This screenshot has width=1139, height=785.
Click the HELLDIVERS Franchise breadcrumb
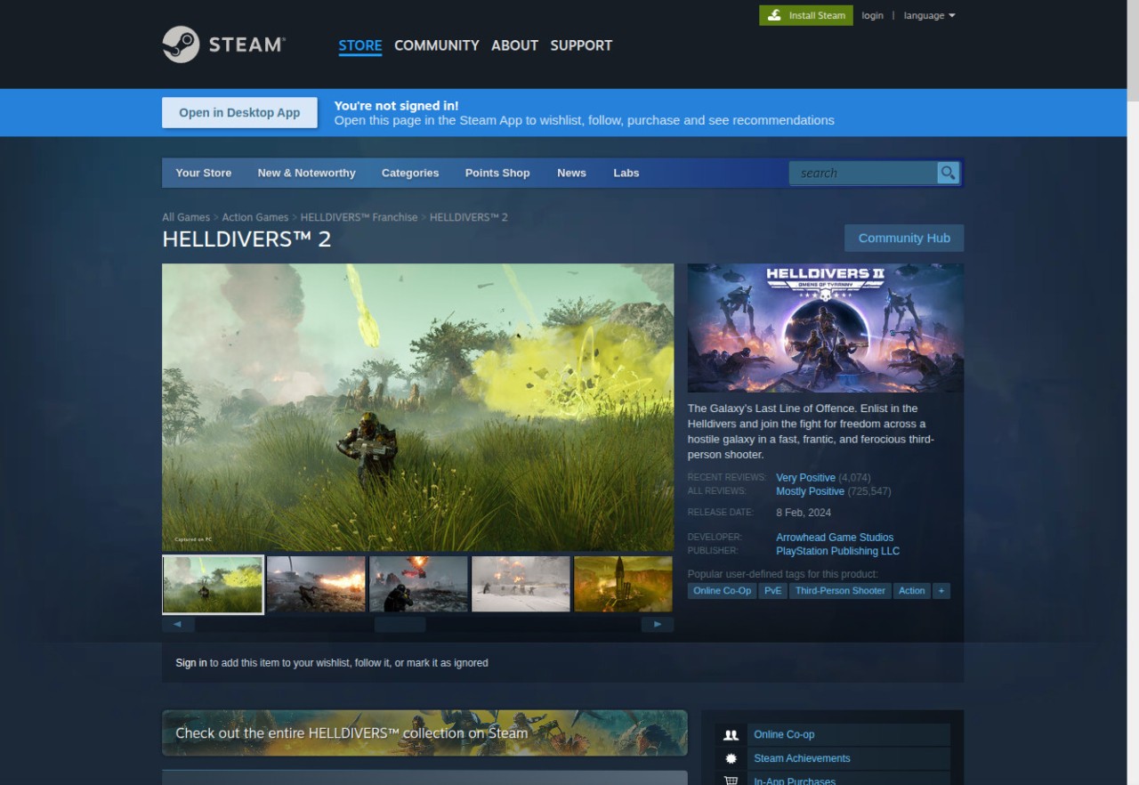(359, 217)
